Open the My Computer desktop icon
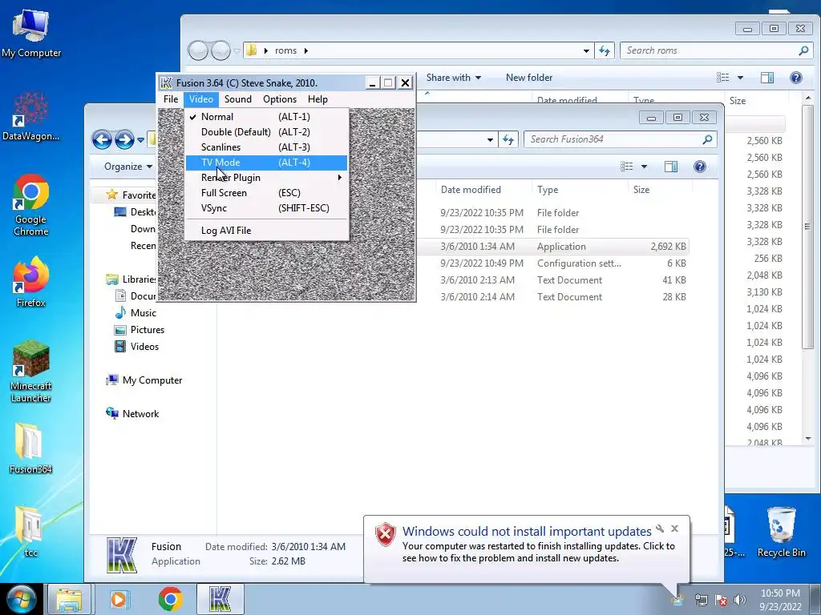Screen dimensions: 821x615 (31, 32)
